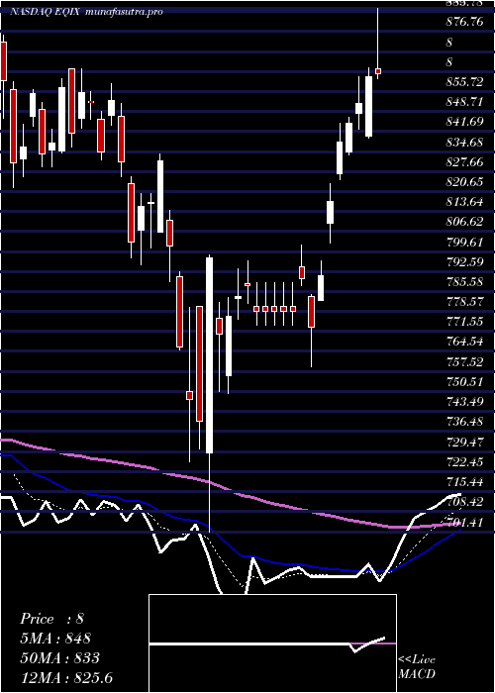The image size is (495, 693).
Task: Click the 50MA : 833 readout
Action: pos(59,658)
